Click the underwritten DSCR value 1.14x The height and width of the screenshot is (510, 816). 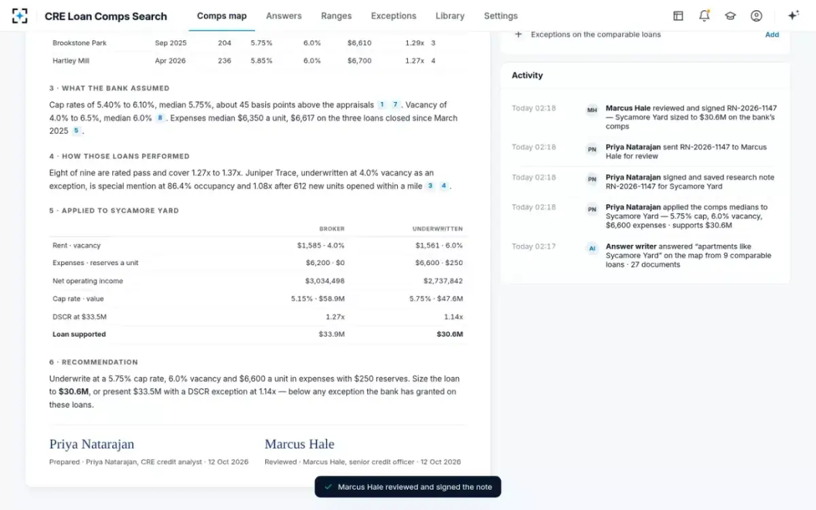(x=454, y=317)
